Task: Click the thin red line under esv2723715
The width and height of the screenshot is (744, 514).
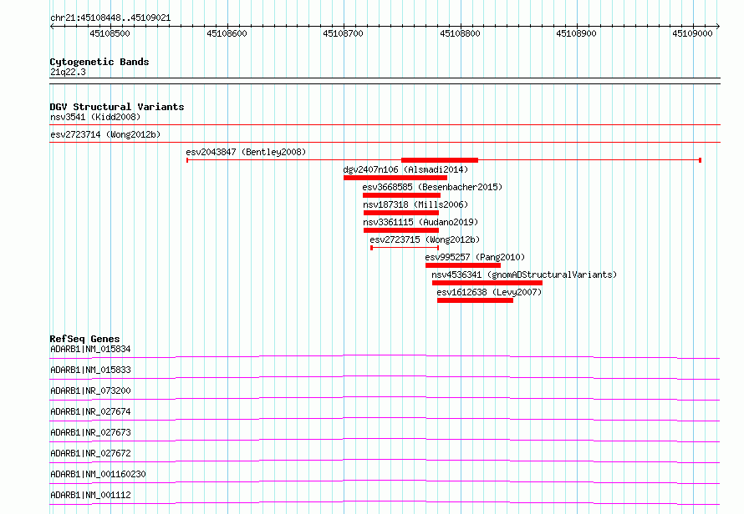Action: point(405,248)
